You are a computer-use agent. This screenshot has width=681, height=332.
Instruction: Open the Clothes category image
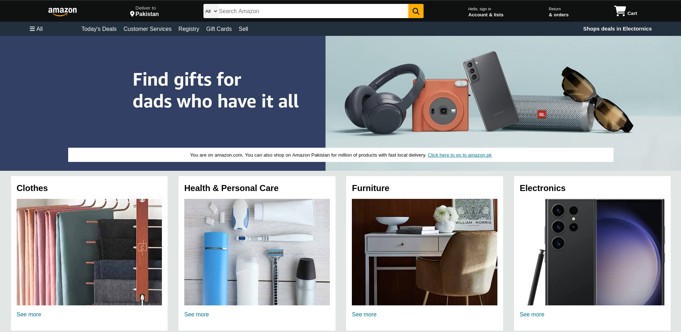pyautogui.click(x=89, y=252)
